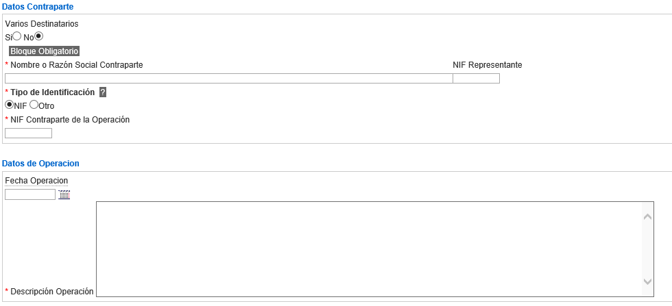Click the description box scroll-up arrow
This screenshot has height=306, width=672.
click(647, 217)
